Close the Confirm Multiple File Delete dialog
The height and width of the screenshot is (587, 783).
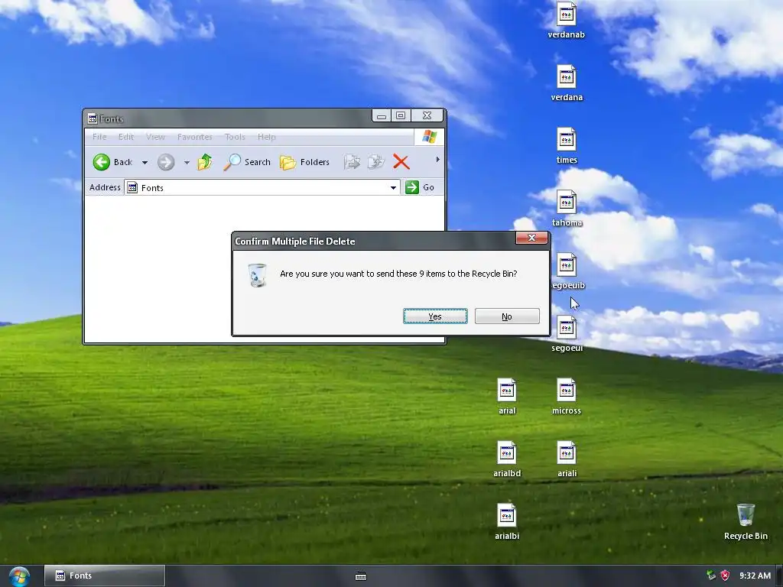(532, 238)
